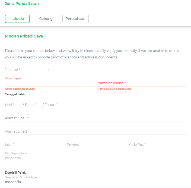The image size is (191, 188).
Task: Click the Jabatan dropdown arrow
Action: click(x=49, y=70)
